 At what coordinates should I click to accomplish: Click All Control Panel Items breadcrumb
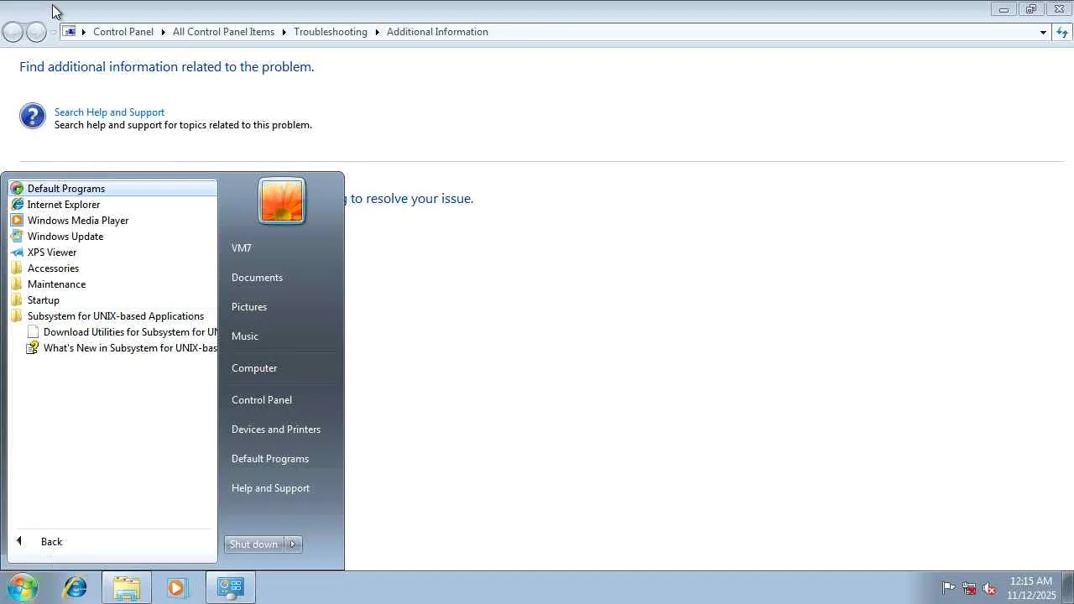coord(223,32)
